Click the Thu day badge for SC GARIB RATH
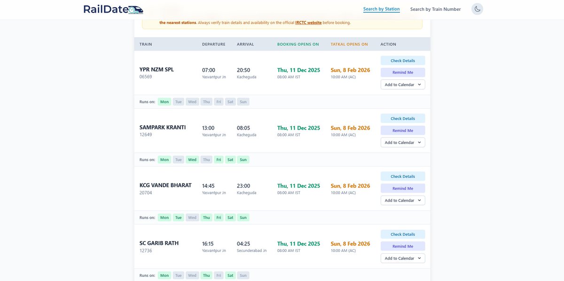 click(206, 275)
